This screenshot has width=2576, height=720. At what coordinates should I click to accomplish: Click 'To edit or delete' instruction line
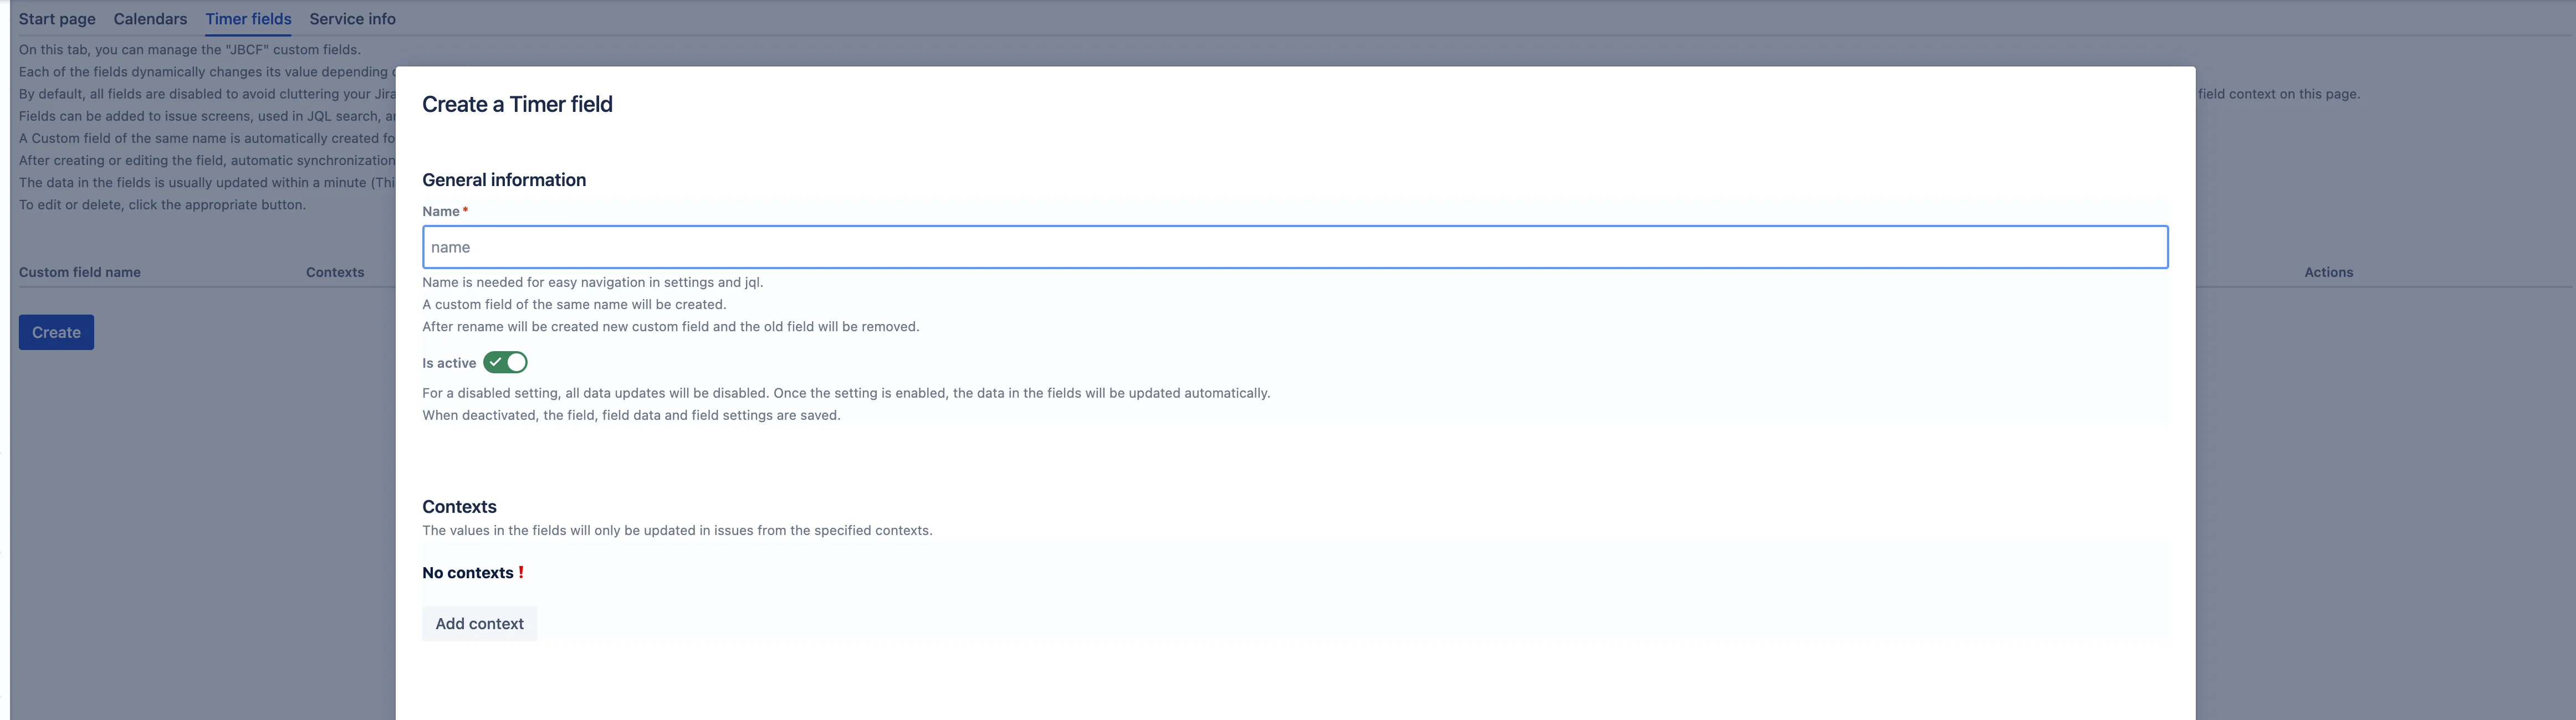pos(162,204)
